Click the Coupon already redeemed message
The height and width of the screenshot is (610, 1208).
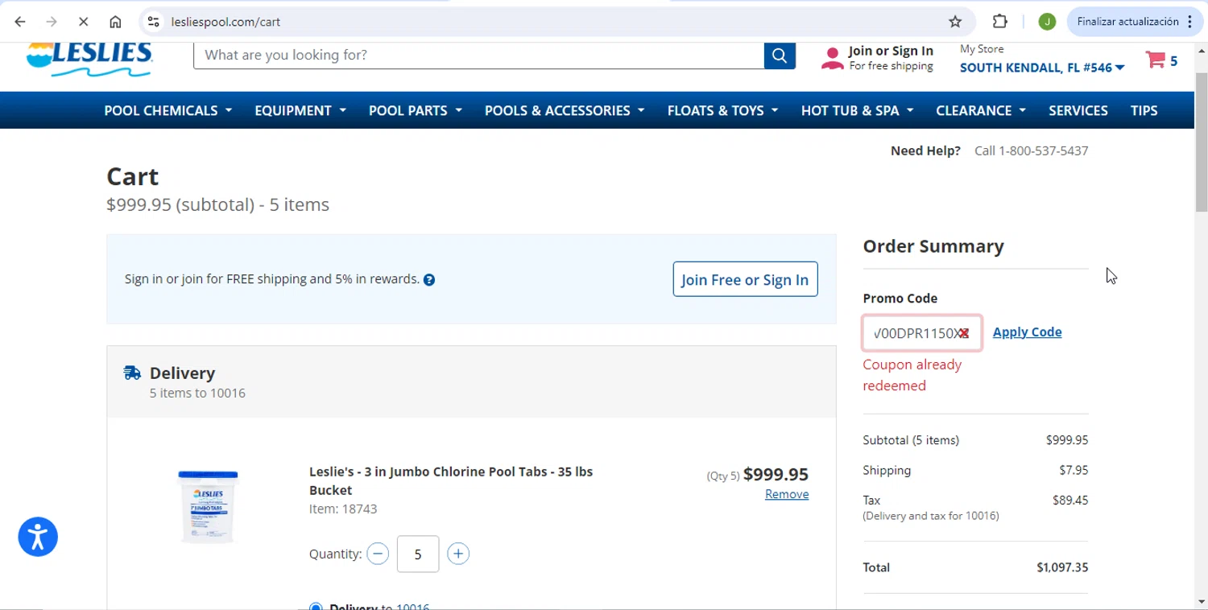tap(912, 375)
